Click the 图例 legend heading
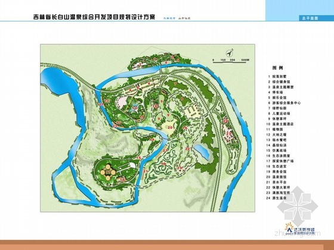This screenshot has width=334, height=250. [x=277, y=68]
